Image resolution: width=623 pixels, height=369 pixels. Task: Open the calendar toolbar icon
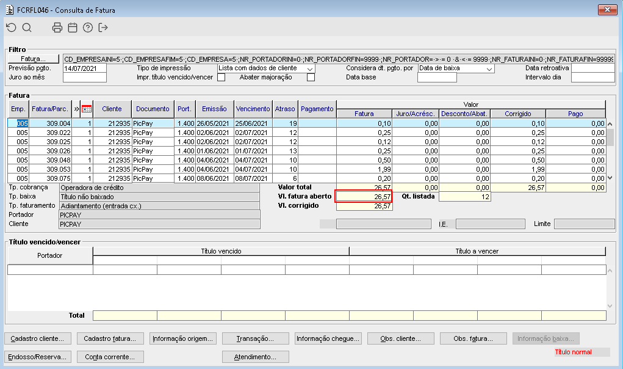73,27
